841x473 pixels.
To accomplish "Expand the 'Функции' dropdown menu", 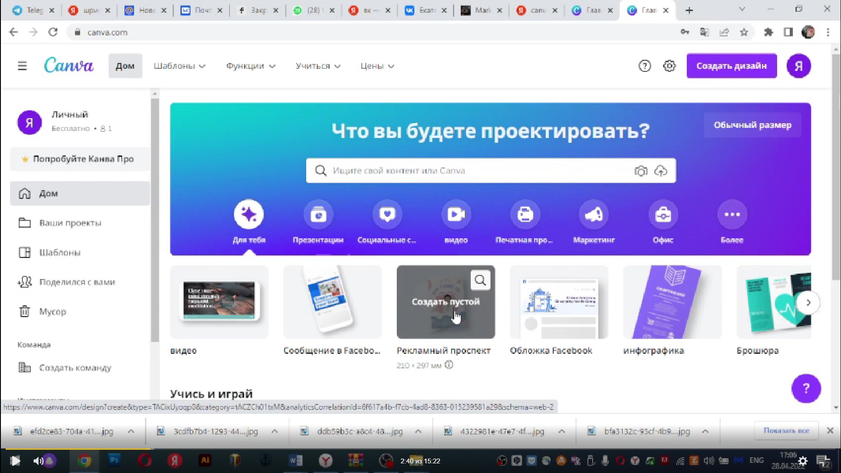I will click(x=251, y=66).
